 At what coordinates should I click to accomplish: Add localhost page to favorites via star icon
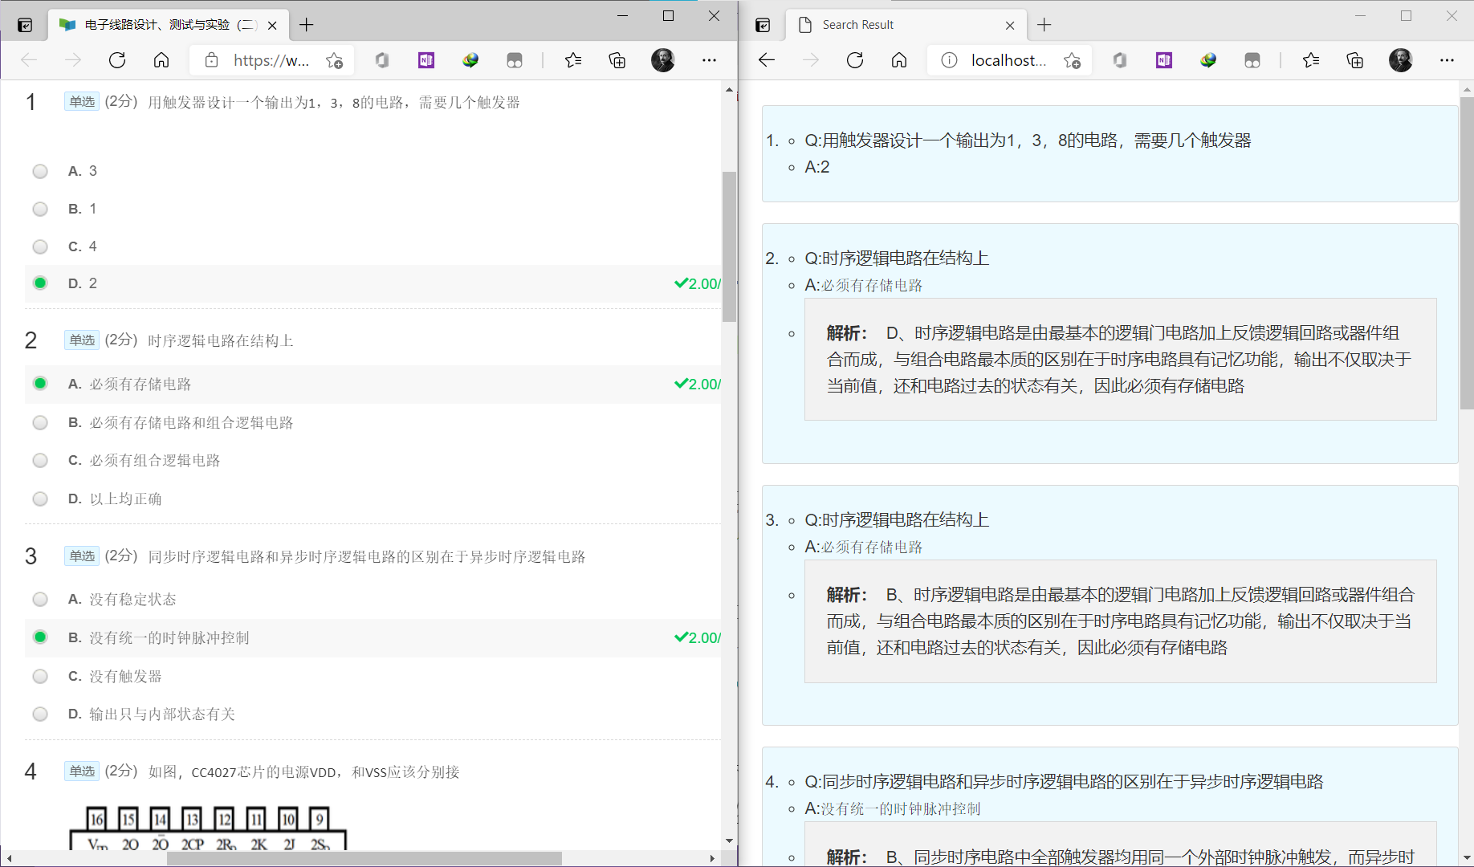coord(1073,60)
